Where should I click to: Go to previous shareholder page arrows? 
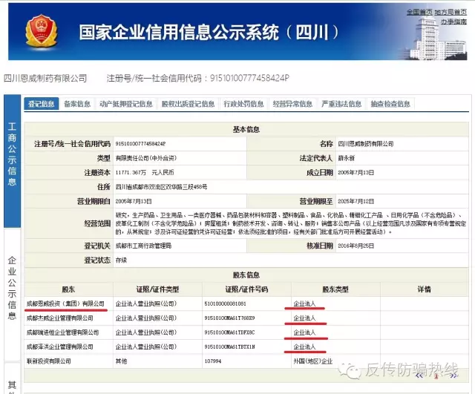[x=419, y=376]
